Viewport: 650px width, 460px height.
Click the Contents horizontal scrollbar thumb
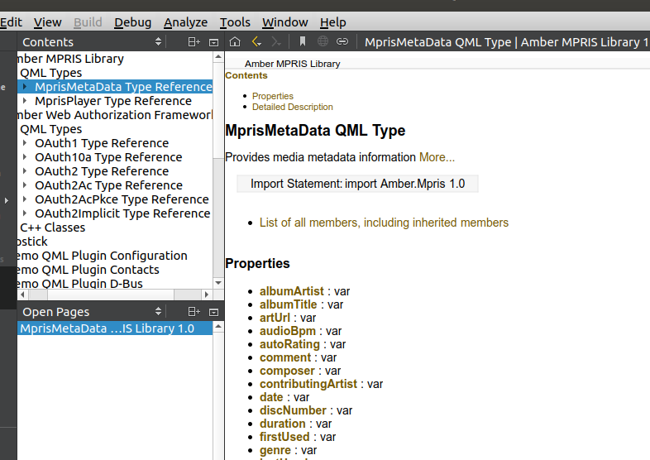[x=111, y=295]
